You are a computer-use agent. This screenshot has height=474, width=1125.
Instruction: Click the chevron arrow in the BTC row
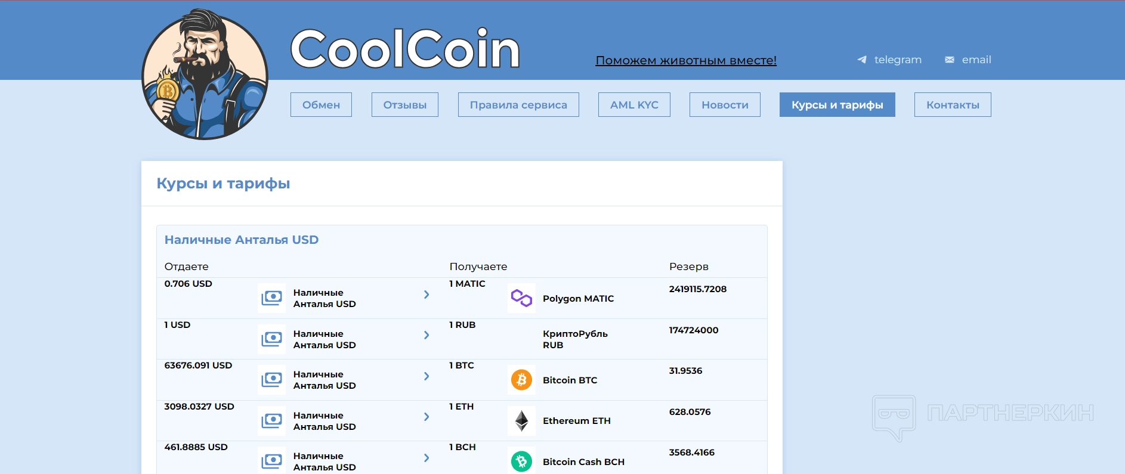pos(426,376)
